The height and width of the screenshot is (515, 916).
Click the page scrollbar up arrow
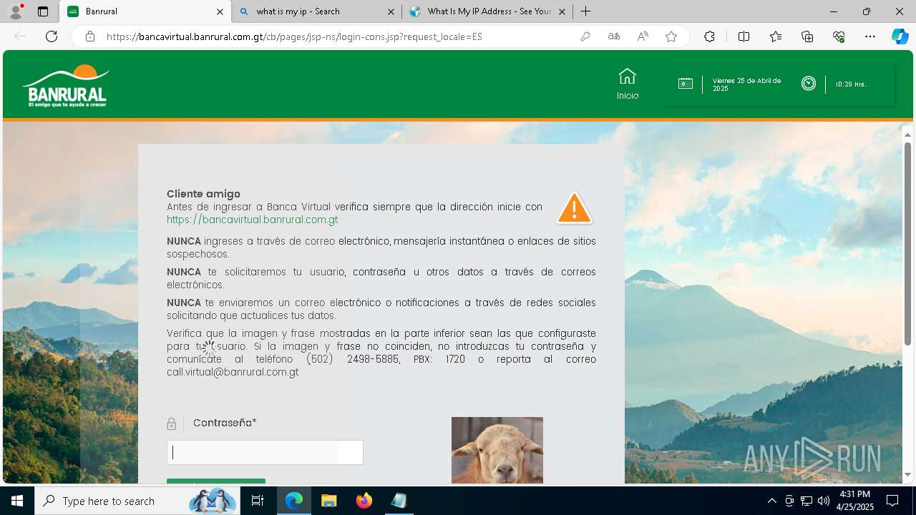tap(907, 134)
